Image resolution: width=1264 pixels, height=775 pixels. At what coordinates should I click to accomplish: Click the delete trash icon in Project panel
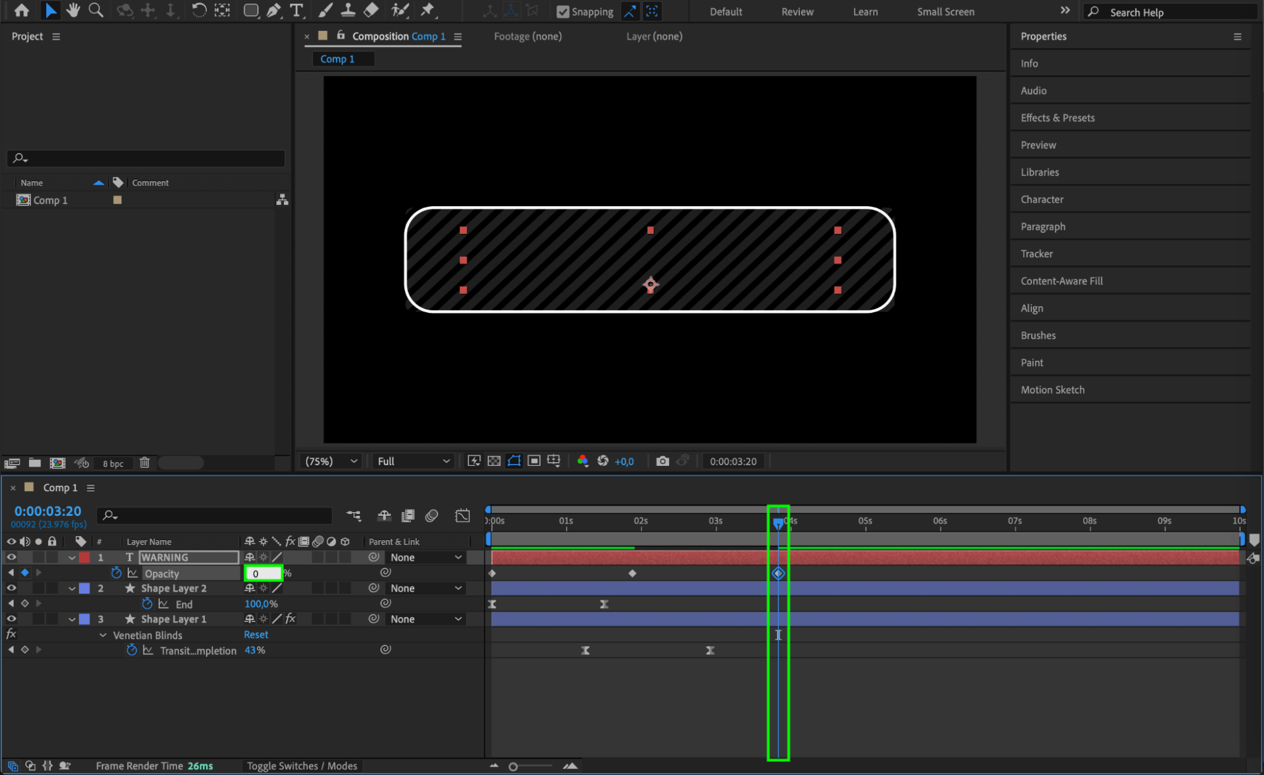[x=144, y=463]
